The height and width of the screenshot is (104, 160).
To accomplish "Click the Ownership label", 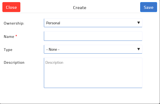I will [14, 23].
